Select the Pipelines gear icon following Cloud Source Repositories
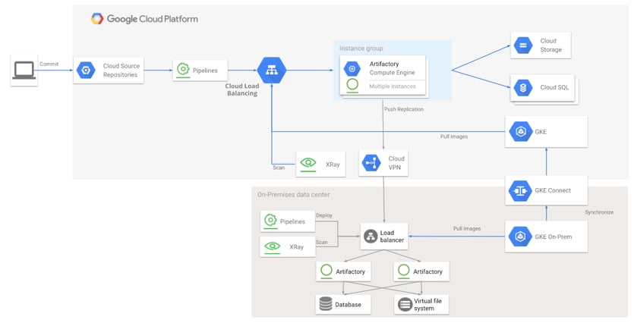 tap(183, 70)
